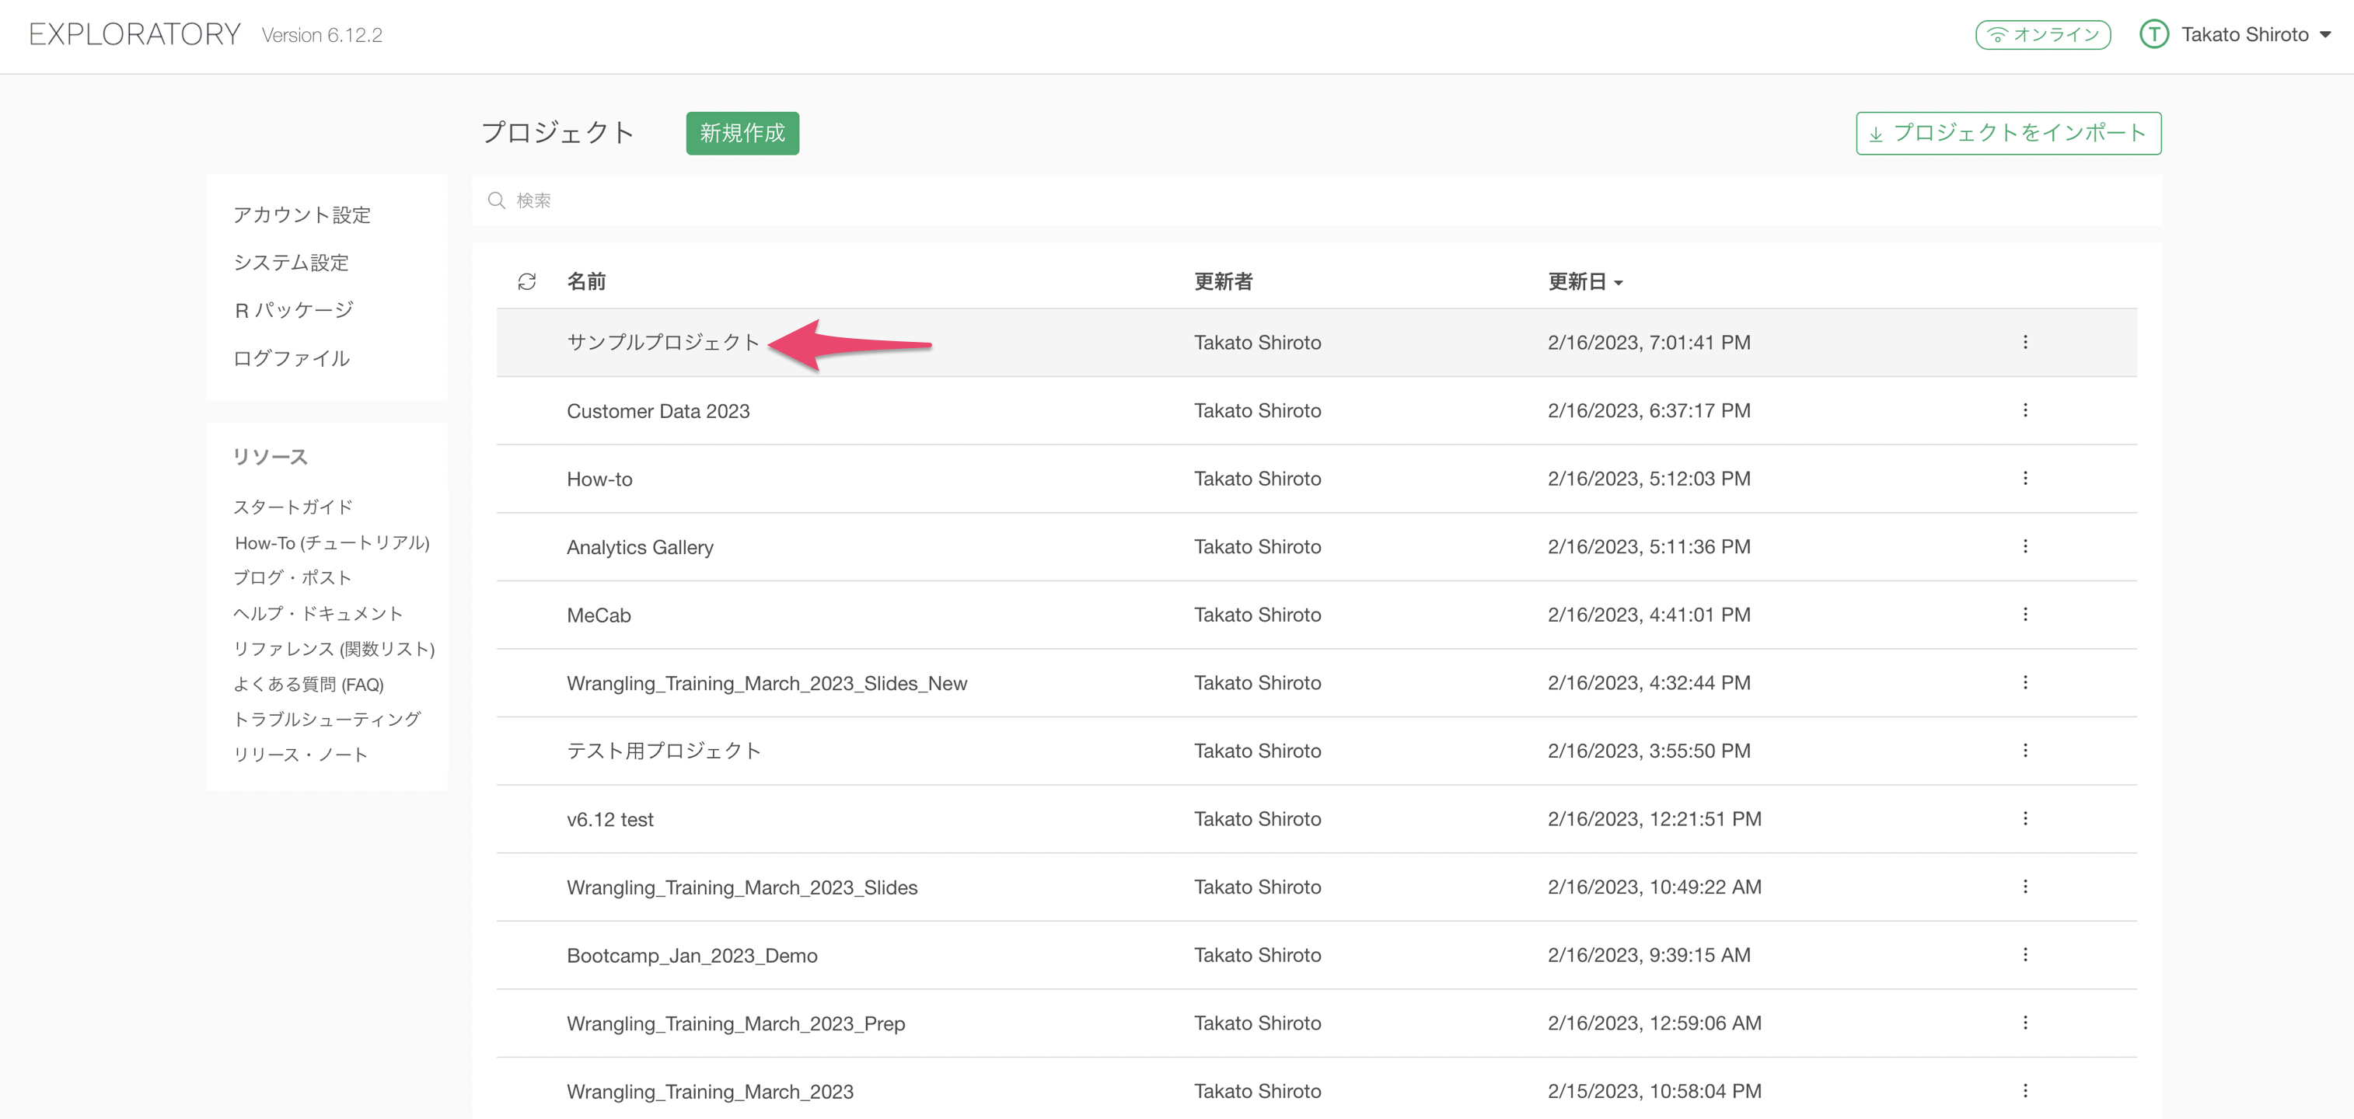Viewport: 2354px width, 1119px height.
Task: Click the search magnifier icon
Action: [x=496, y=200]
